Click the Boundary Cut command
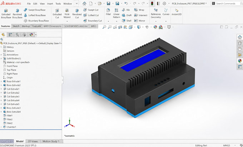Viewport: 243px width, 147px height. [93, 21]
